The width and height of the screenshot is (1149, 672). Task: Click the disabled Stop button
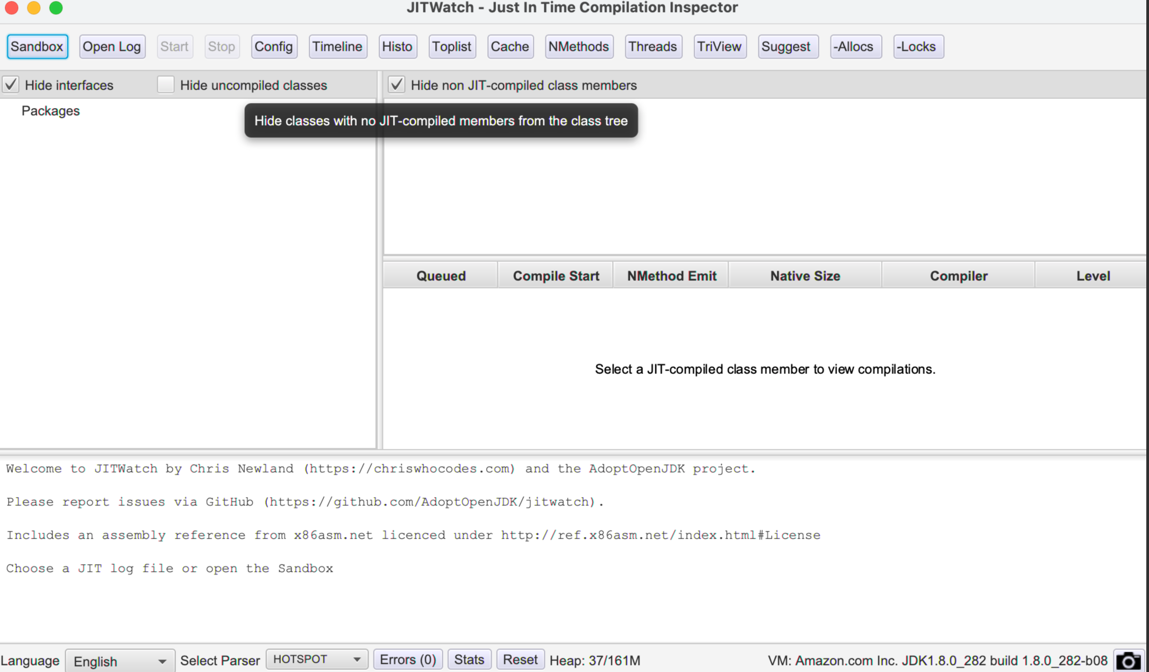(222, 47)
